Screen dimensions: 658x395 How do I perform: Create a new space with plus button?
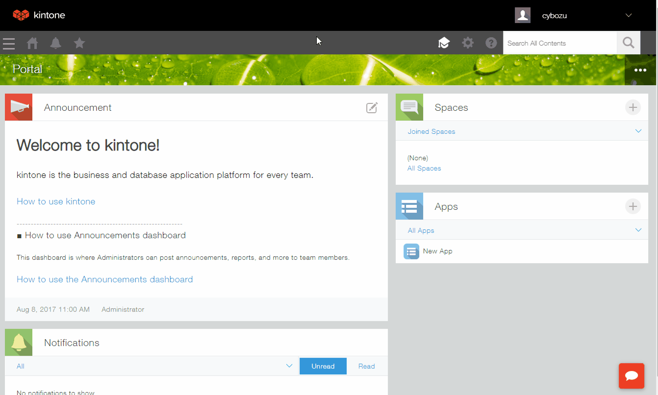pyautogui.click(x=633, y=107)
